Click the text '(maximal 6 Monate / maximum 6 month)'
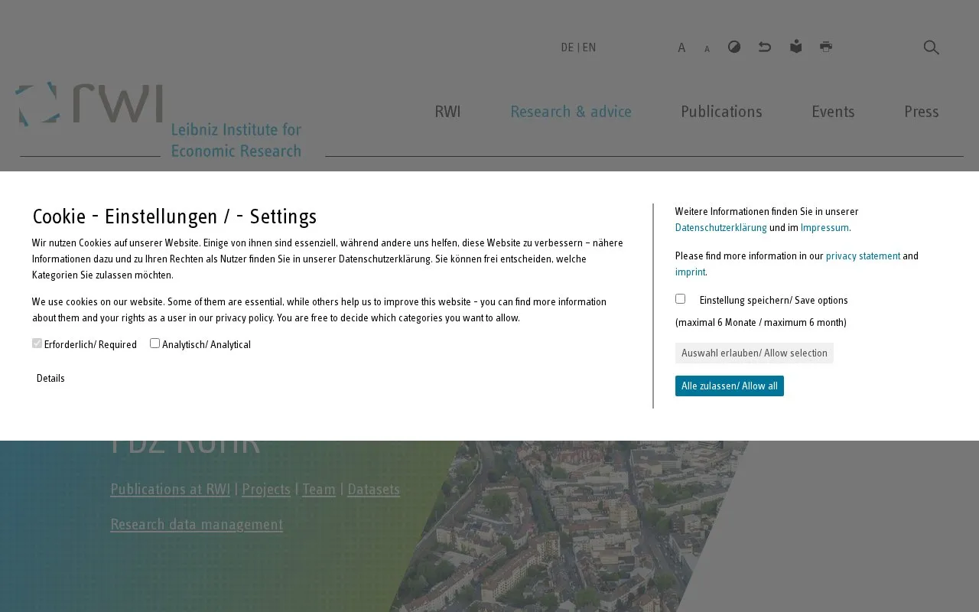The height and width of the screenshot is (612, 979). click(x=761, y=323)
